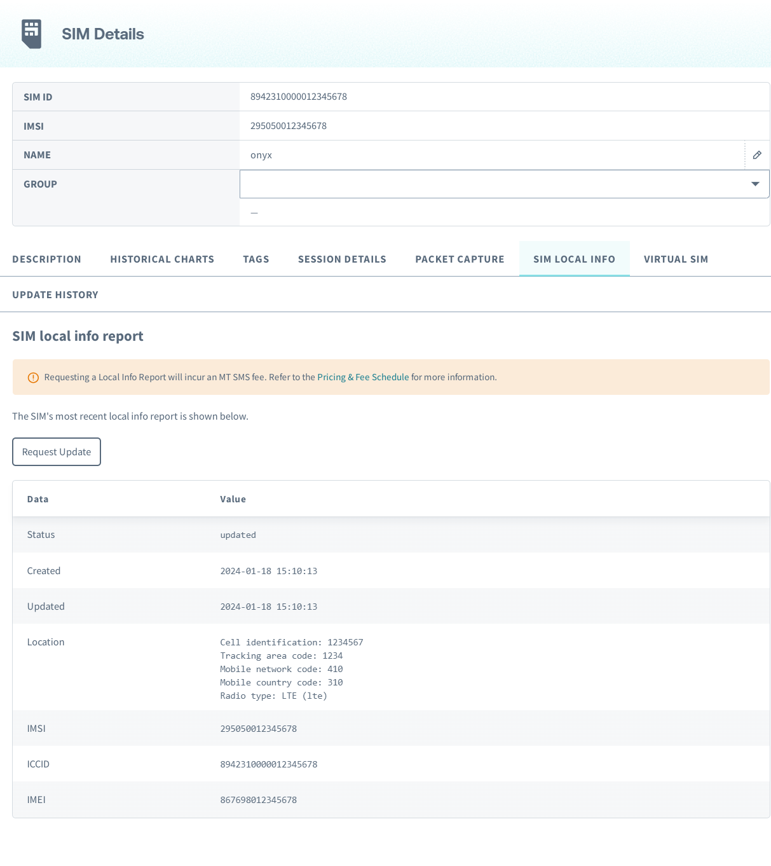This screenshot has width=771, height=866.
Task: Click the Value column header
Action: pos(233,499)
